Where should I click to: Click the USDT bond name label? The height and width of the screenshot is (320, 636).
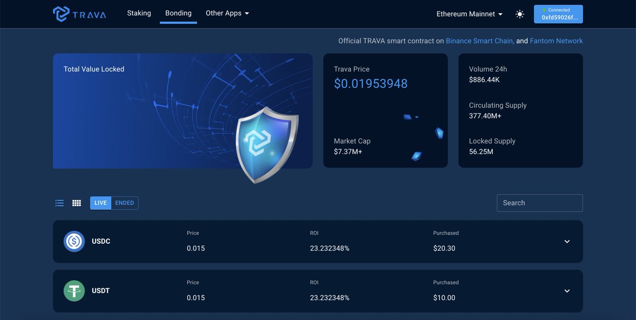coord(101,291)
